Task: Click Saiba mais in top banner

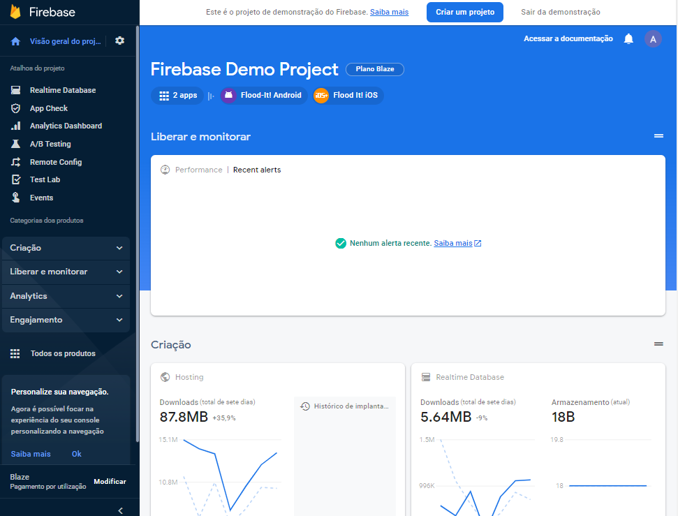Action: point(389,12)
